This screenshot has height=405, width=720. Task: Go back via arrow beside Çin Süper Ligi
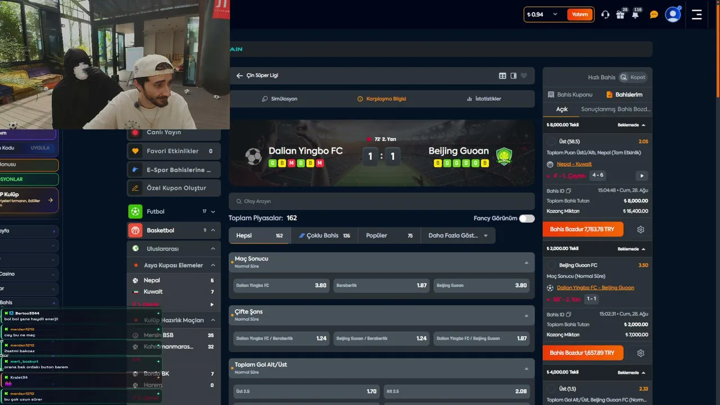240,75
